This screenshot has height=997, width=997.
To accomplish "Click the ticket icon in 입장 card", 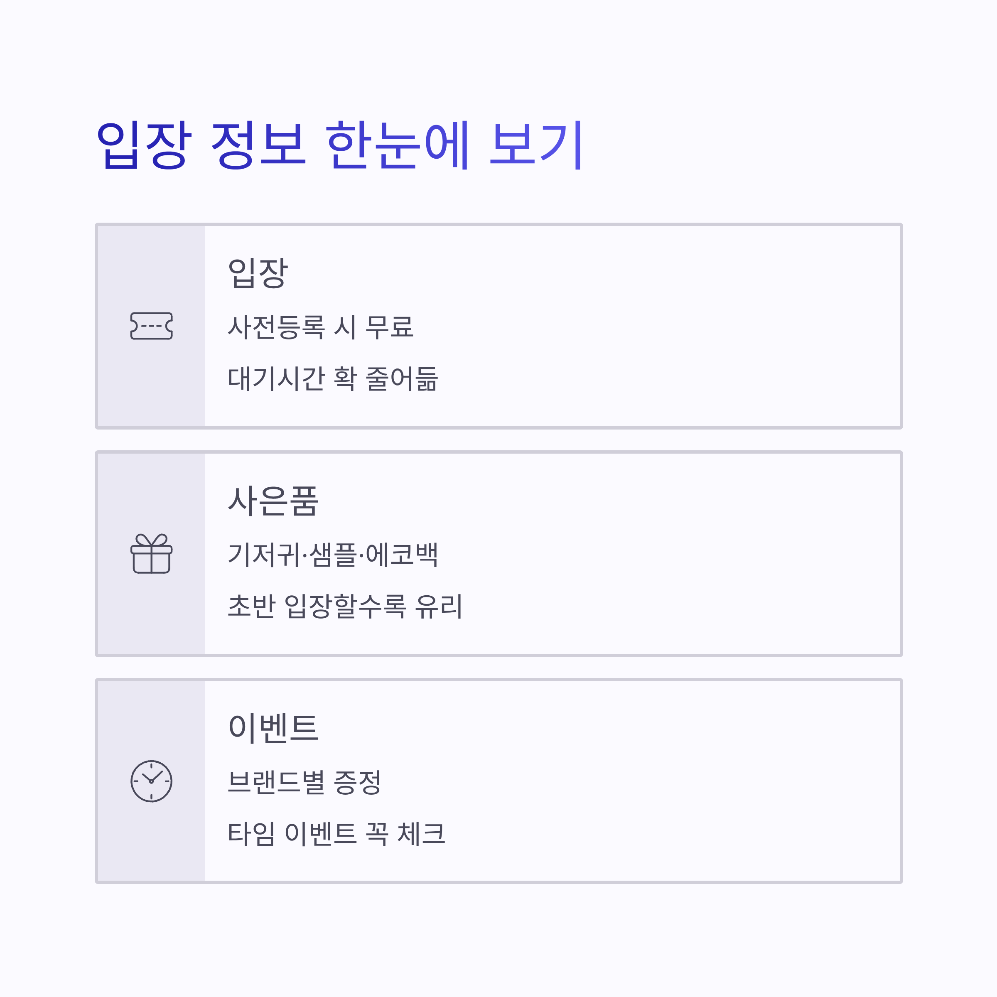I will (151, 326).
